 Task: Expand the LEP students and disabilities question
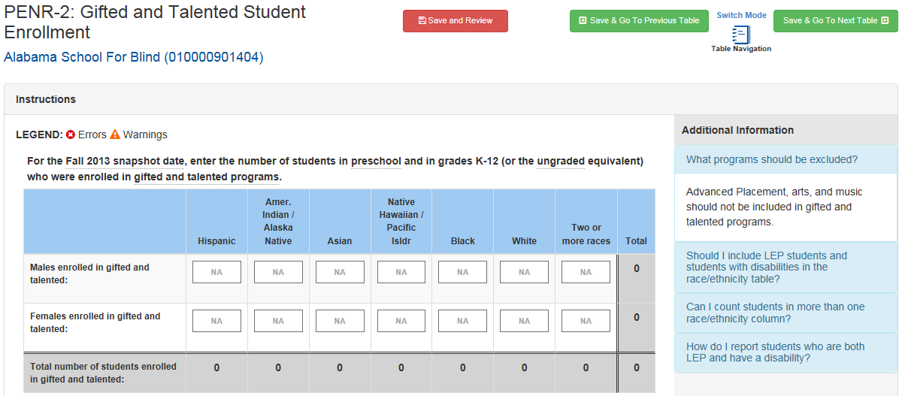[767, 267]
